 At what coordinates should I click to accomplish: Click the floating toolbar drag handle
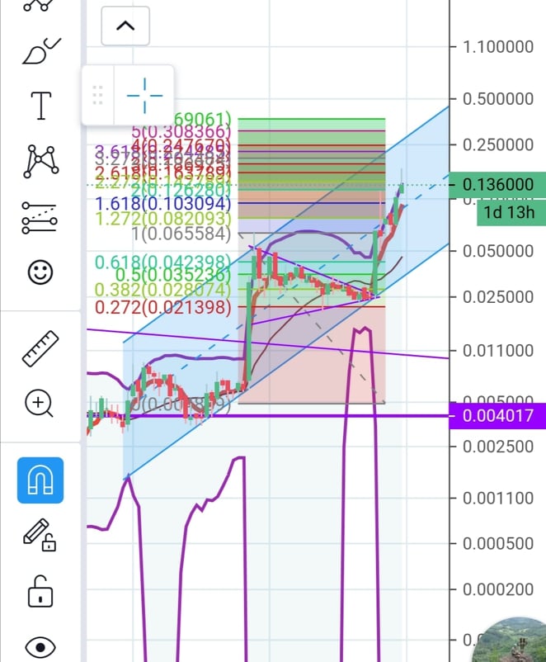[98, 95]
